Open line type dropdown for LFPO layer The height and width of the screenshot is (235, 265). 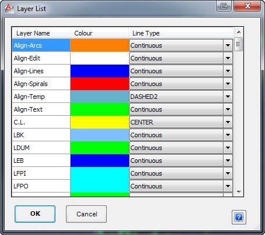[x=228, y=186]
